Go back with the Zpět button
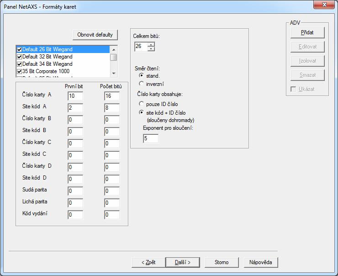Image resolution: width=338 pixels, height=276 pixels. pyautogui.click(x=148, y=262)
